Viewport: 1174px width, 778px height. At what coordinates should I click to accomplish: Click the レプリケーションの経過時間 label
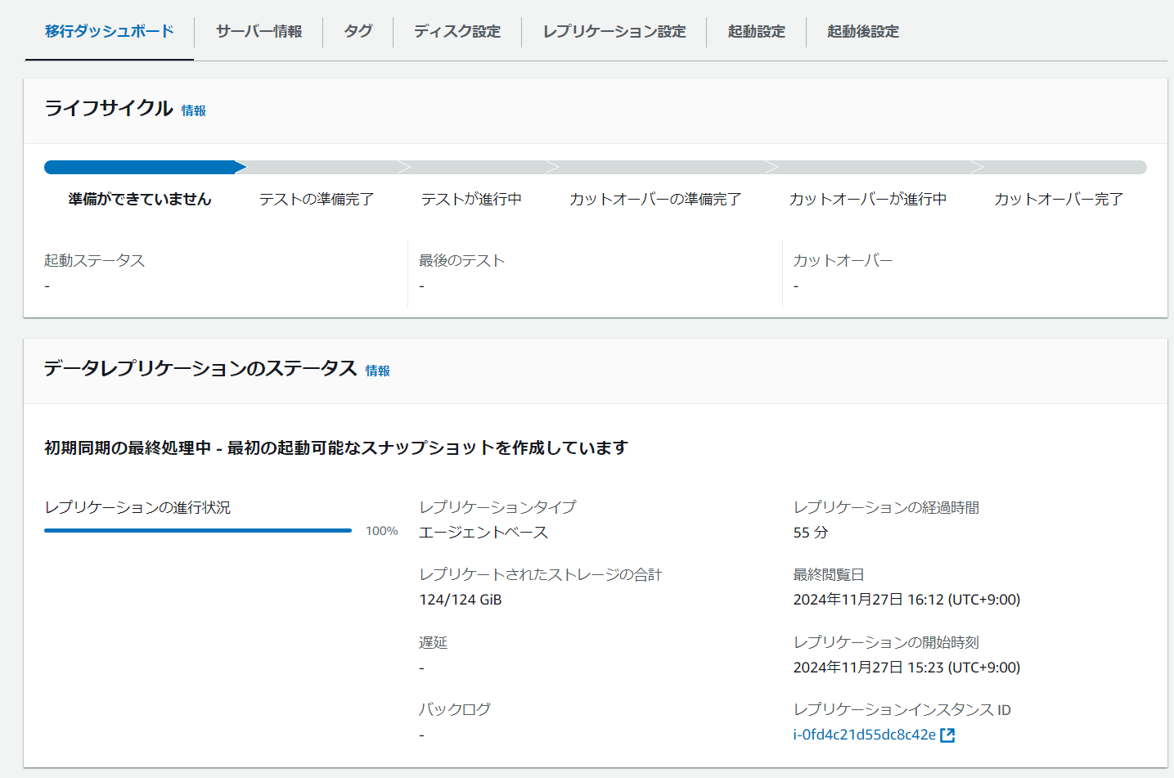pyautogui.click(x=886, y=507)
